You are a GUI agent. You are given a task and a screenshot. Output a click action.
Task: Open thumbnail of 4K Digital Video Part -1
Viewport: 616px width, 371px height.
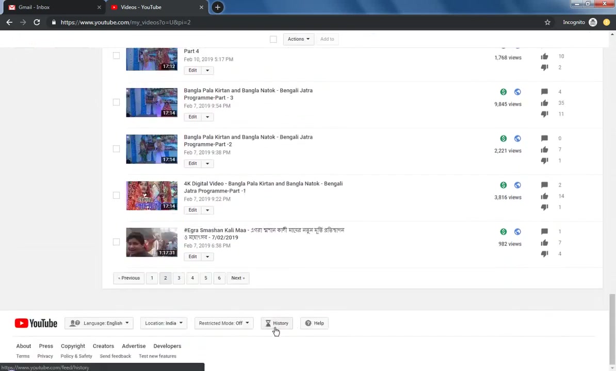click(x=152, y=196)
